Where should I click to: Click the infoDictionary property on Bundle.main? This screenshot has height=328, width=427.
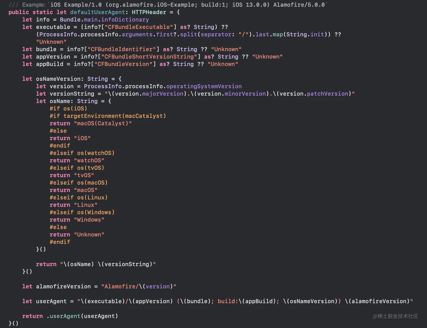click(125, 20)
